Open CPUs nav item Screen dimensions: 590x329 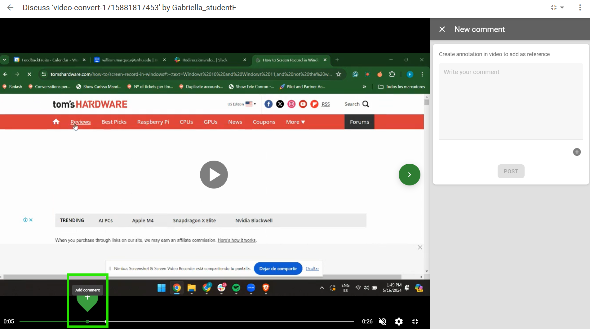(186, 122)
